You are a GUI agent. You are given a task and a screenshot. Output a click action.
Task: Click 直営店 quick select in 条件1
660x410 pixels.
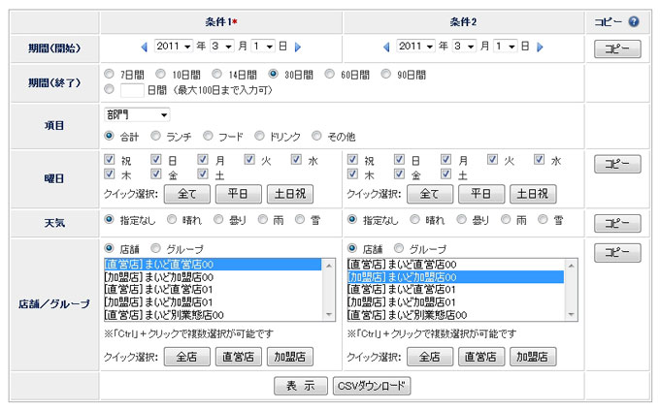click(x=238, y=357)
